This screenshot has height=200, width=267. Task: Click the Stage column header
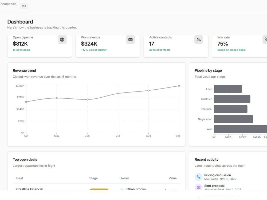coord(93,178)
